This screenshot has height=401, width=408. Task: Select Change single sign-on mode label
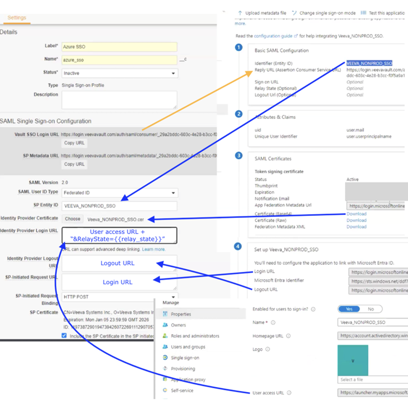coord(327,13)
